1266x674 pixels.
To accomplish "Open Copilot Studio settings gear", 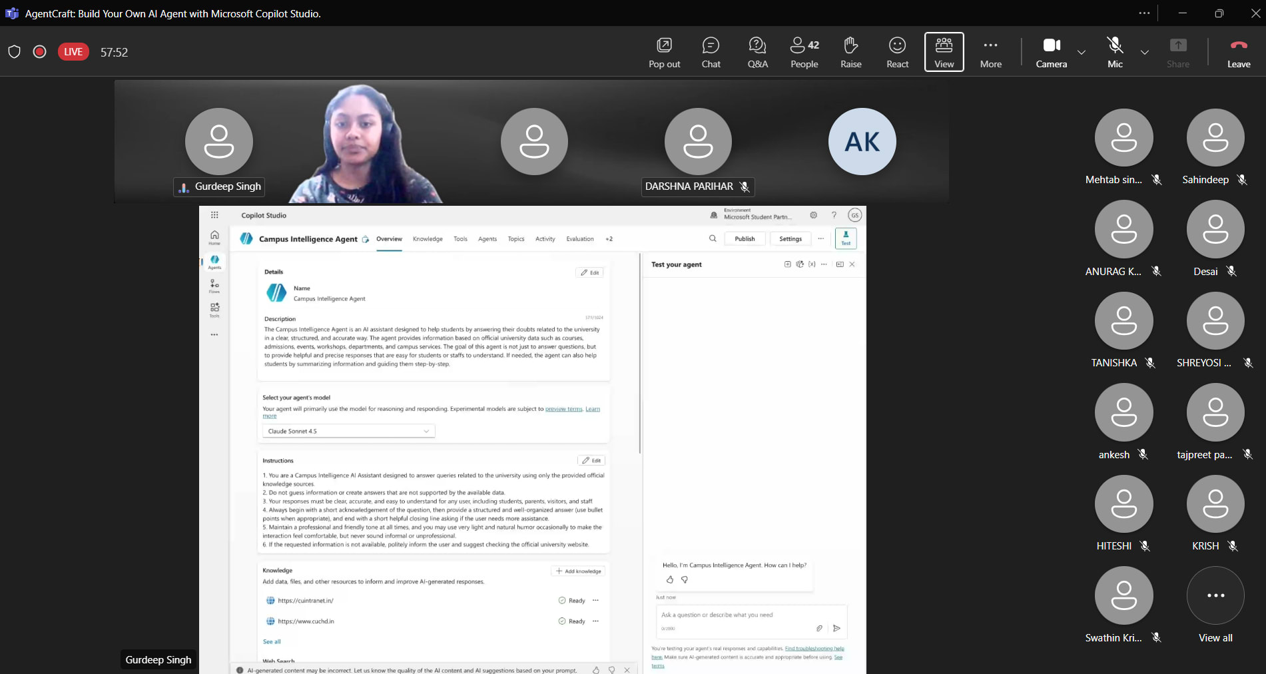I will [x=813, y=215].
